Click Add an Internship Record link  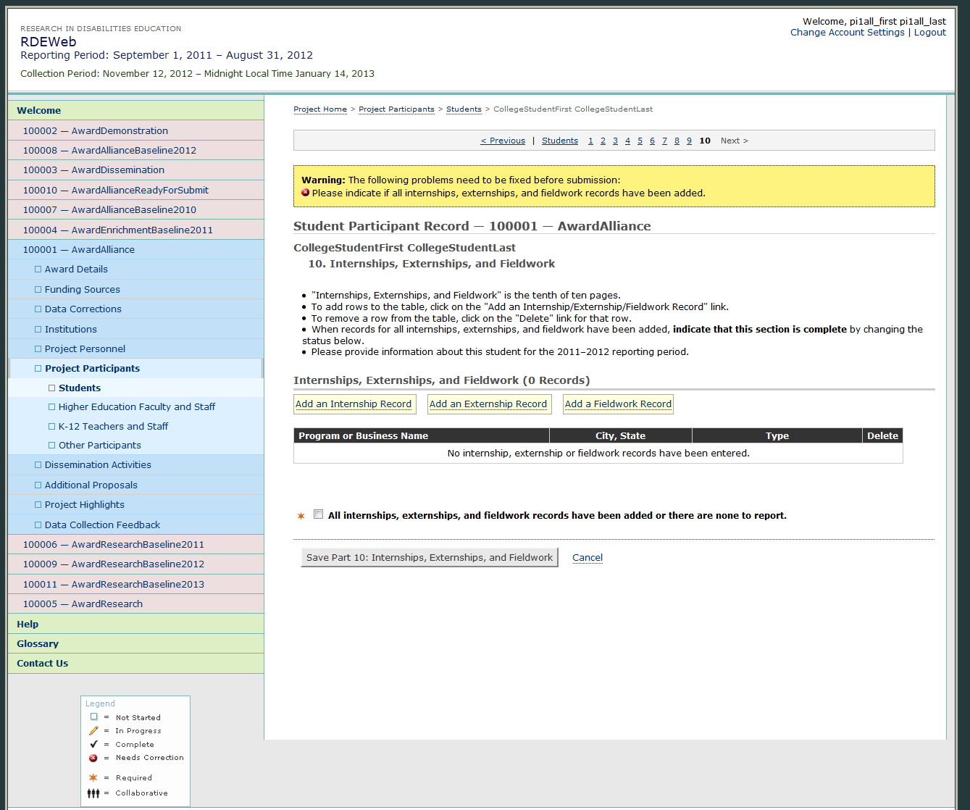tap(354, 404)
